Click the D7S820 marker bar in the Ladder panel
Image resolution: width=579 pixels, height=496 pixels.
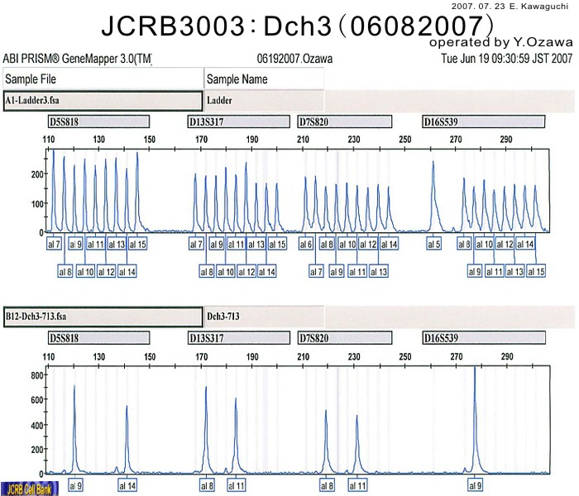[344, 122]
